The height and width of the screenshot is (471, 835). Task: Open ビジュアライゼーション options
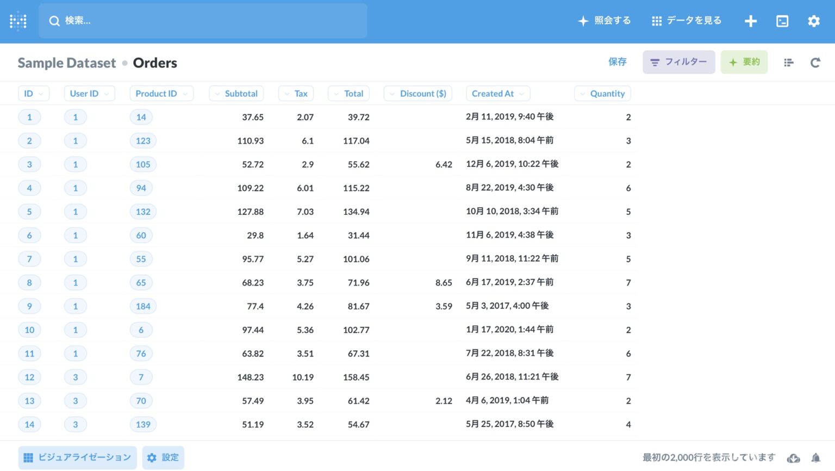(x=77, y=457)
